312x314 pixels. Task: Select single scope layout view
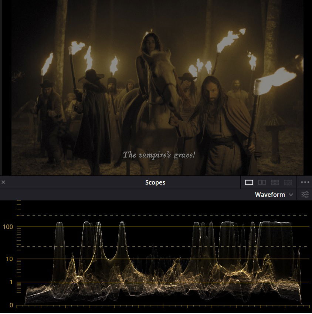click(249, 182)
